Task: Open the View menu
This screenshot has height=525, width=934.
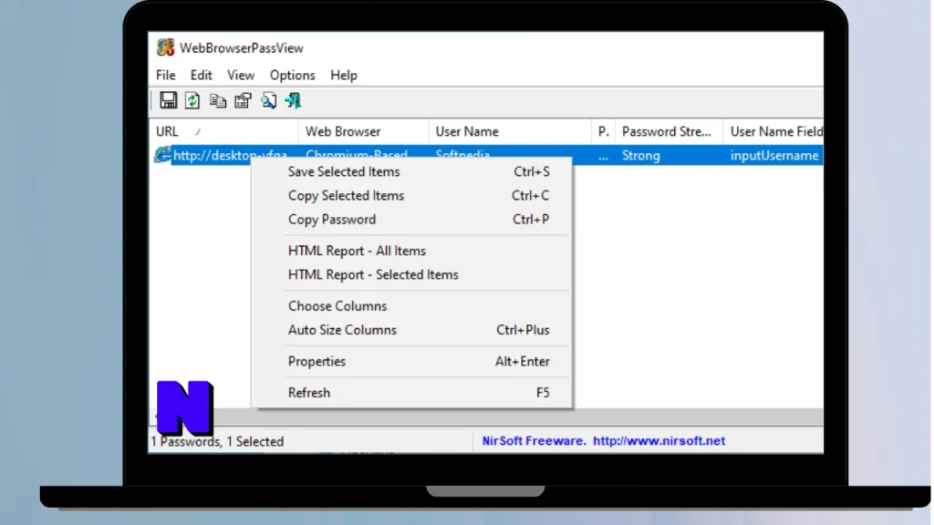Action: 241,76
